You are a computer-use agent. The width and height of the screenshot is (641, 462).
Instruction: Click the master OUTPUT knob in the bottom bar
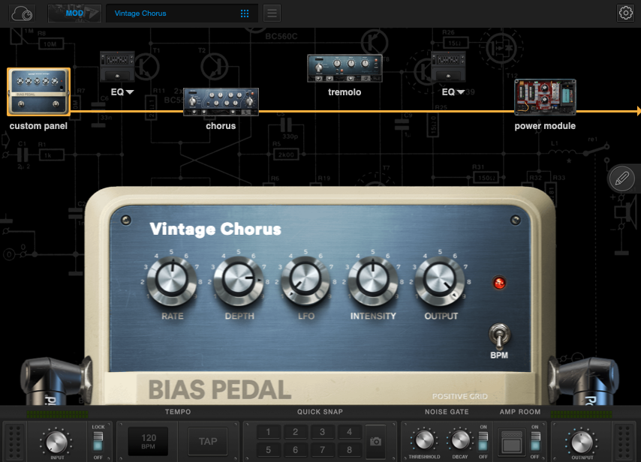click(581, 442)
